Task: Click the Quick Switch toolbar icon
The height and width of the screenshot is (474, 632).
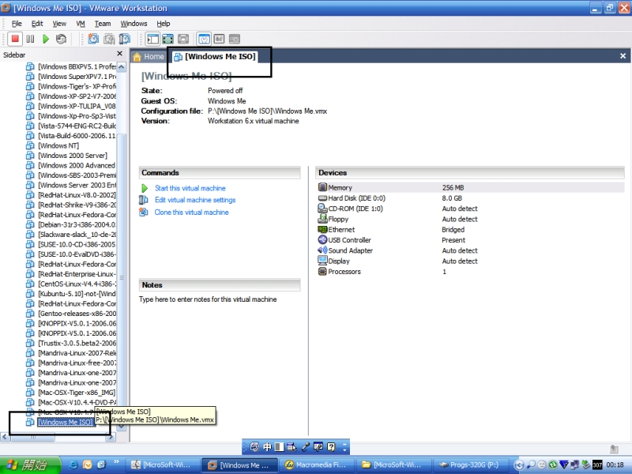Action: click(x=183, y=39)
